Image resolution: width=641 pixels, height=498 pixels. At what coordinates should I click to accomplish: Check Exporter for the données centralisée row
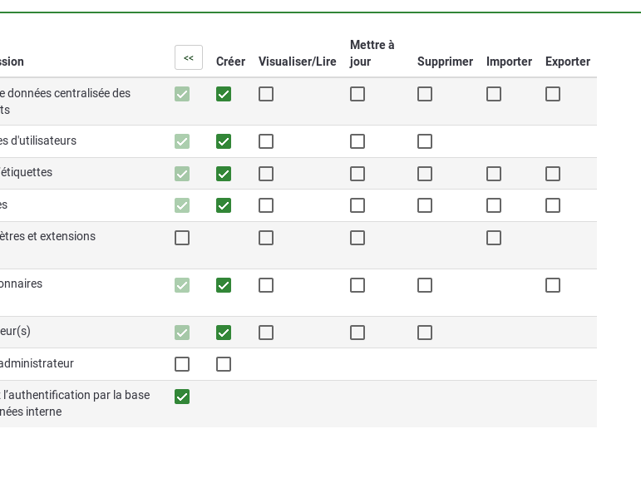553,94
